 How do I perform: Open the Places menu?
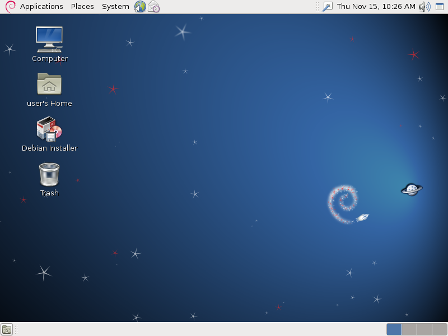click(82, 7)
